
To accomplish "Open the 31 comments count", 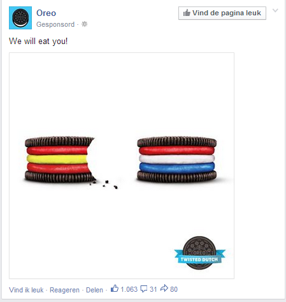I will (x=154, y=289).
